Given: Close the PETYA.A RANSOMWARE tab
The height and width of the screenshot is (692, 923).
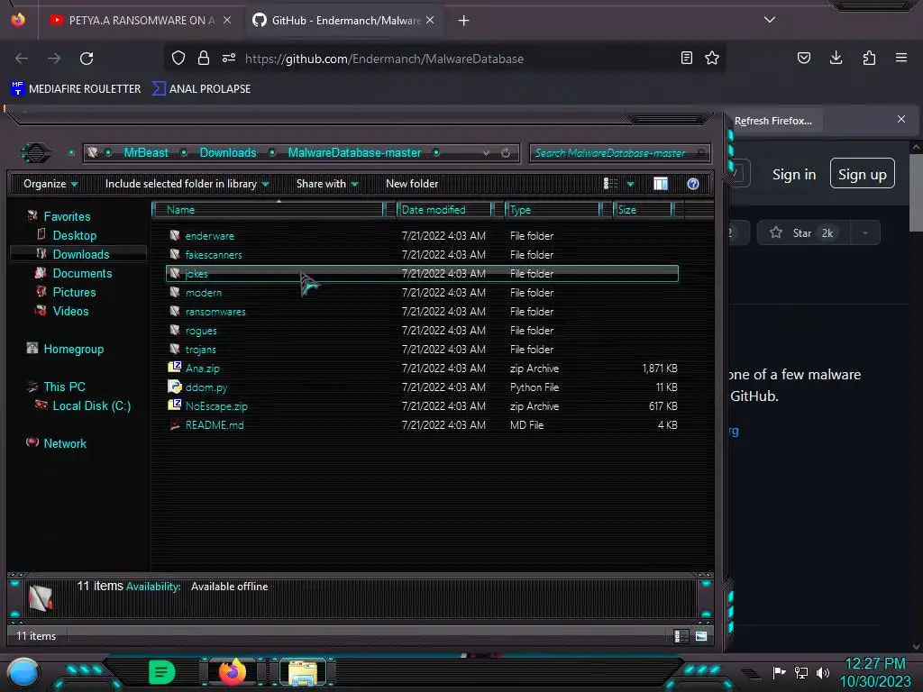Looking at the screenshot, I should coord(227,20).
